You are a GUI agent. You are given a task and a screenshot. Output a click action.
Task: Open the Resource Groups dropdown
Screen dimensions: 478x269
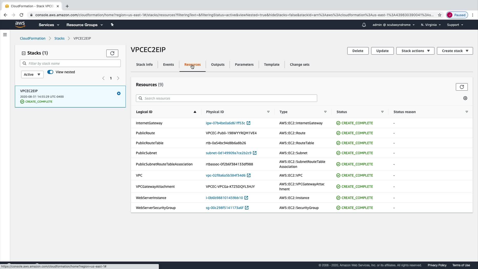tap(85, 25)
